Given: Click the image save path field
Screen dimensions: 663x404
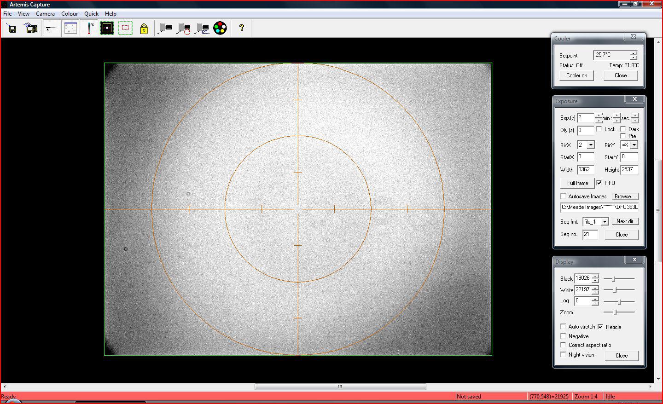Looking at the screenshot, I should (599, 207).
